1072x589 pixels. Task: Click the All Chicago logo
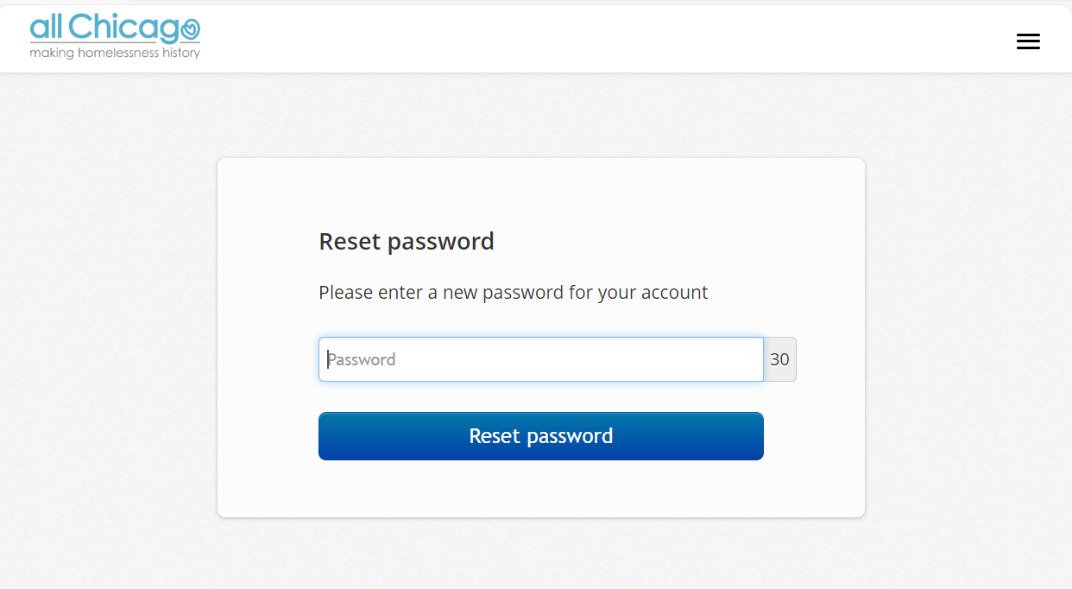point(115,37)
